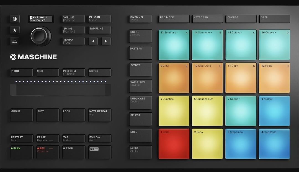
Task: Hit pad 6 Quantize 50%
Action: (x=207, y=111)
